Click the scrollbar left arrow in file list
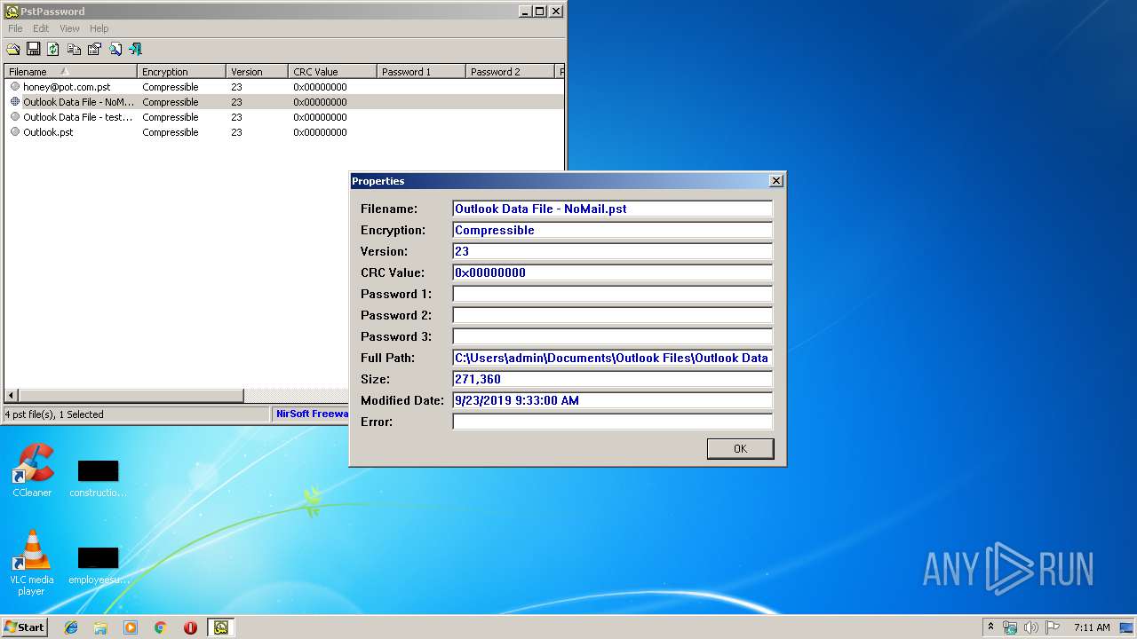 tap(12, 396)
